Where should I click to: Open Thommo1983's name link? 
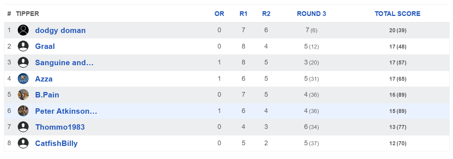pyautogui.click(x=60, y=127)
